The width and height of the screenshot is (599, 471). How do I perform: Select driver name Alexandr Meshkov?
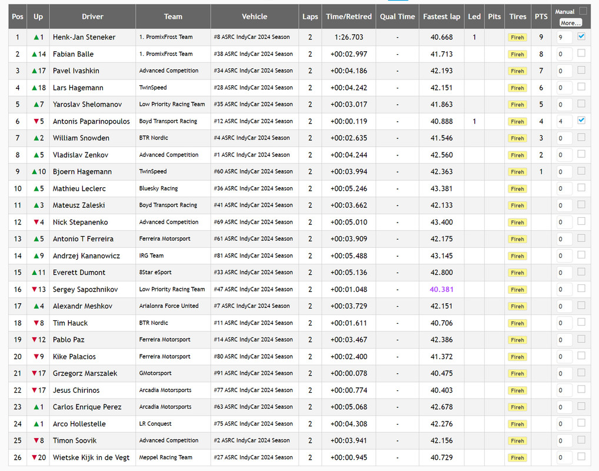tap(82, 306)
